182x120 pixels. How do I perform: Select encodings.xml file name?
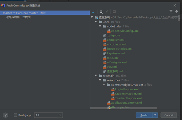tap(117, 44)
